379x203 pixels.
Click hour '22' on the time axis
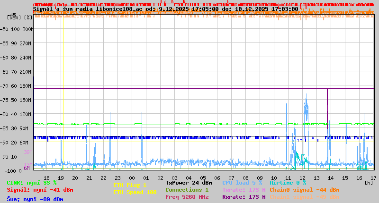pos(103,178)
